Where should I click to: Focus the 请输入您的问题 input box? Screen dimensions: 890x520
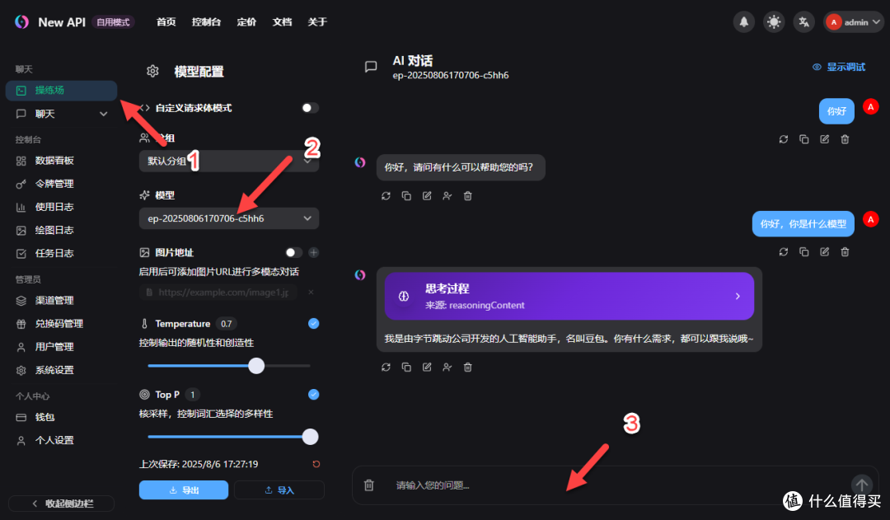tap(616, 485)
